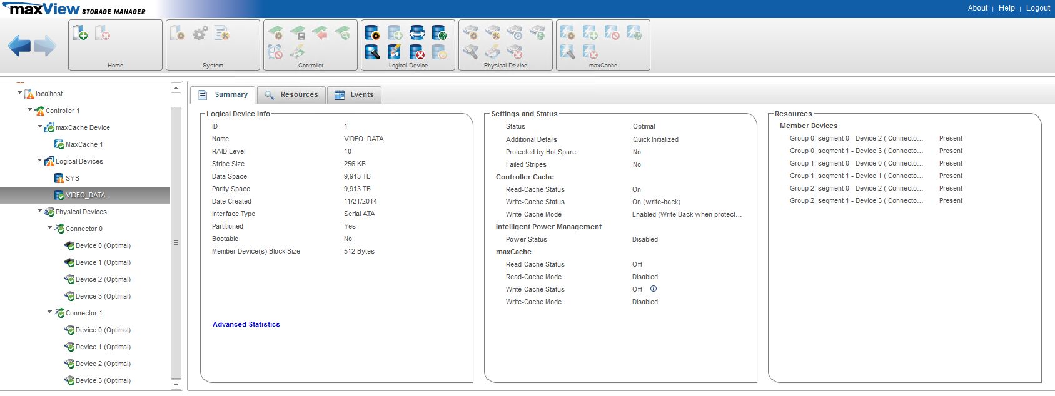This screenshot has width=1055, height=396.
Task: Click the Locate logical device flashlight icon
Action: [372, 52]
